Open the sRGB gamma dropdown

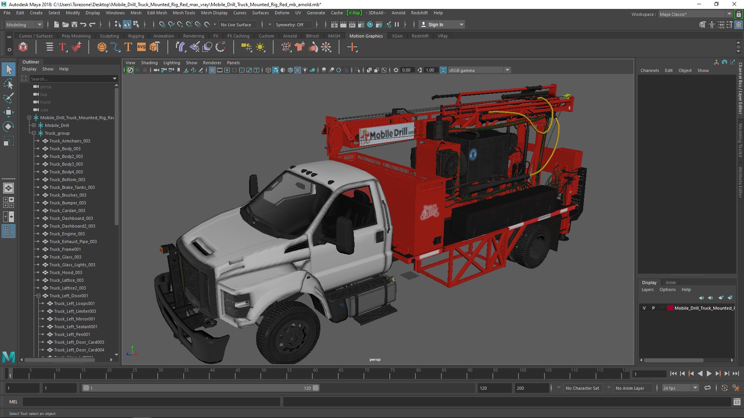click(479, 70)
